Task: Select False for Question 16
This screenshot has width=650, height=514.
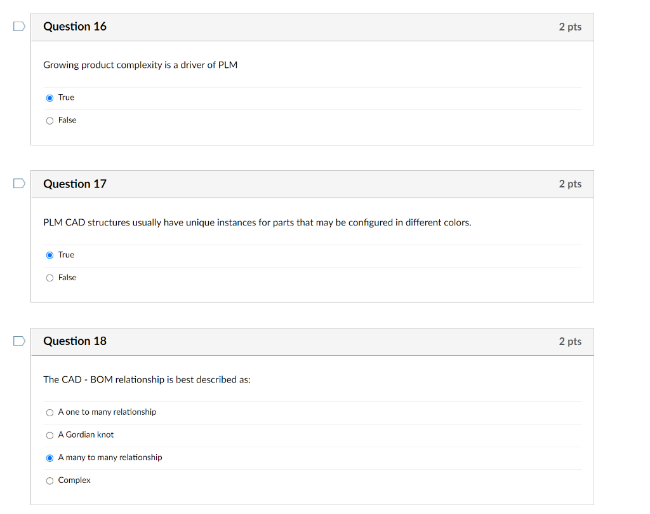Action: pyautogui.click(x=50, y=120)
